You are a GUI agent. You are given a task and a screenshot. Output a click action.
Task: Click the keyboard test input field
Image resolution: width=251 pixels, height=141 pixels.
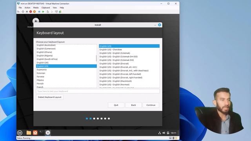pyautogui.click(x=98, y=91)
